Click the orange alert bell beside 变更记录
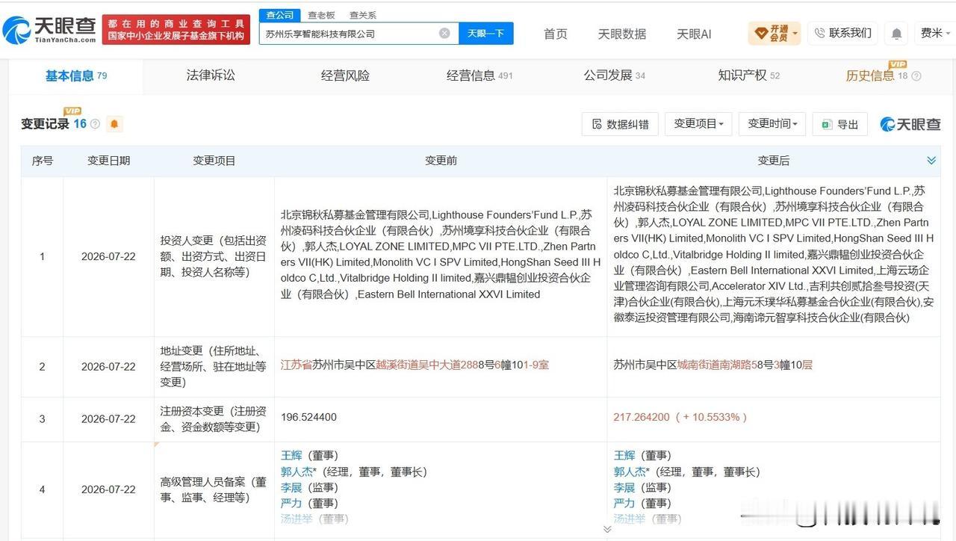The image size is (956, 541). tap(114, 124)
